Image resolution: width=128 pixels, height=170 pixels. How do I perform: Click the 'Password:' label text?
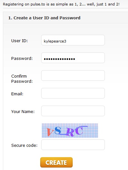pyautogui.click(x=22, y=59)
